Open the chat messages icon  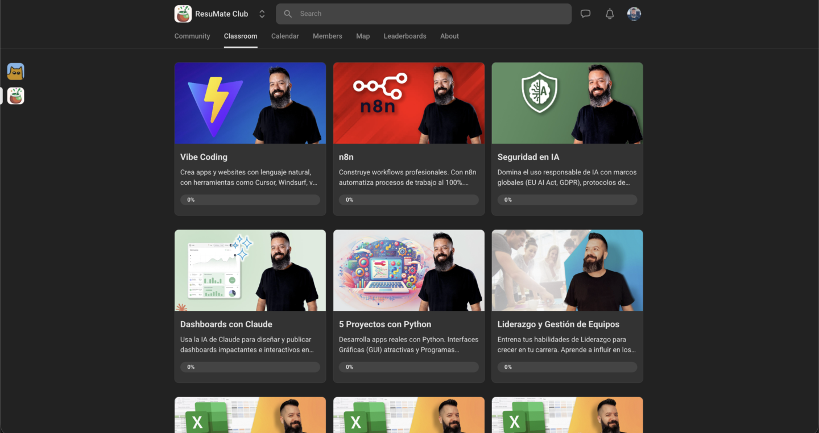[x=585, y=14]
